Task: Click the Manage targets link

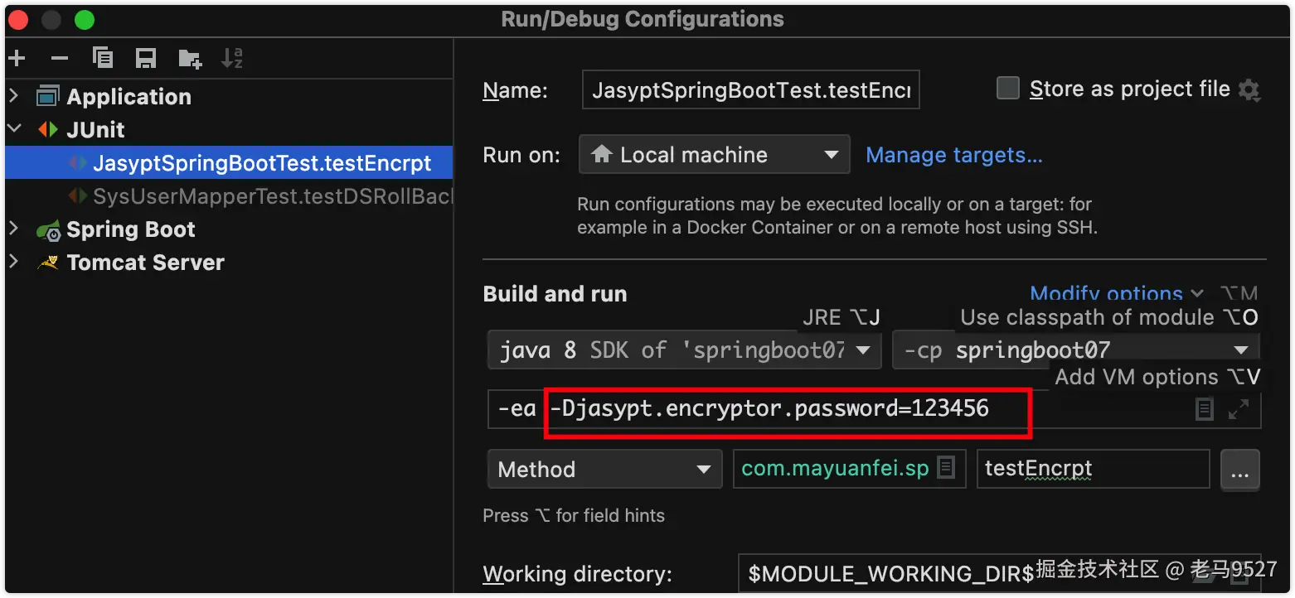Action: point(953,155)
